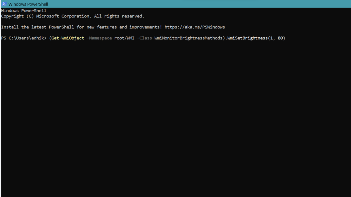Click the WmiSetBrightness method text
351x197 pixels.
click(247, 38)
